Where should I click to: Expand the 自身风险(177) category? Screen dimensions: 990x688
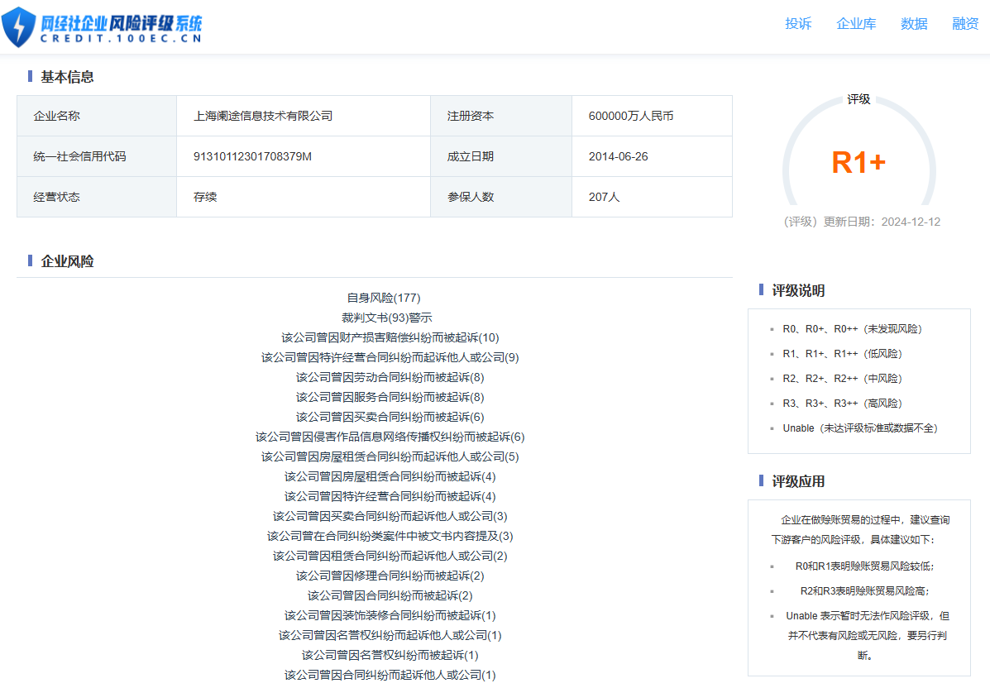[384, 298]
